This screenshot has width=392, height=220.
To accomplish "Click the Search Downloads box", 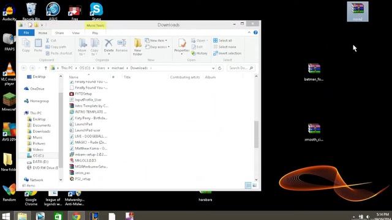I will click(x=241, y=68).
